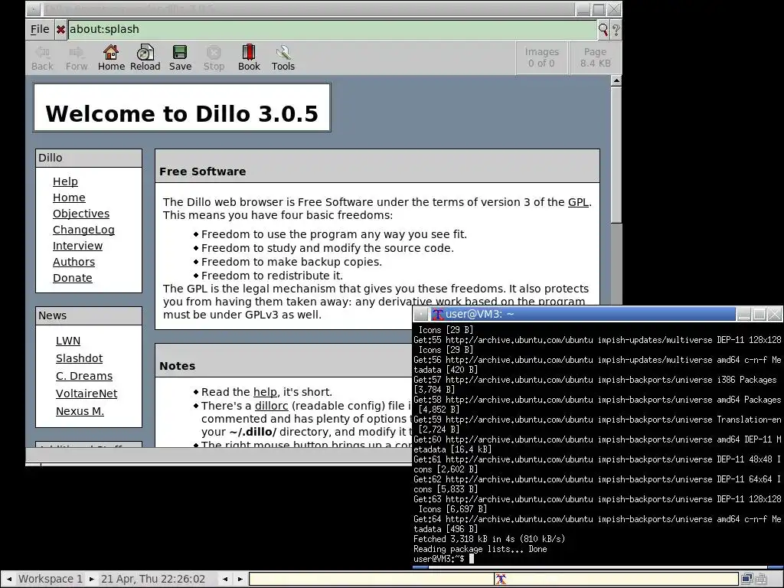Click the question mark help icon

(x=616, y=30)
